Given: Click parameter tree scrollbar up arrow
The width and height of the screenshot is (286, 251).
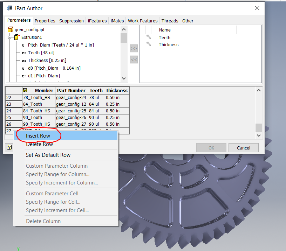Looking at the screenshot, I should coord(124,29).
